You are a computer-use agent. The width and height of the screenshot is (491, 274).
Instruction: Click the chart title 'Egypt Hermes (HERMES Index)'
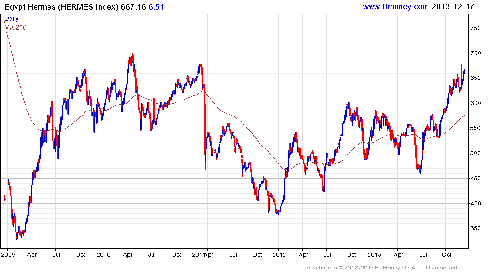point(62,6)
